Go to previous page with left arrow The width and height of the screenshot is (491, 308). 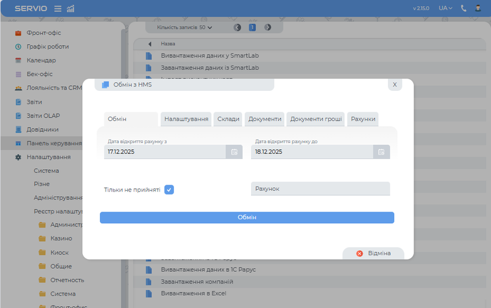click(238, 28)
